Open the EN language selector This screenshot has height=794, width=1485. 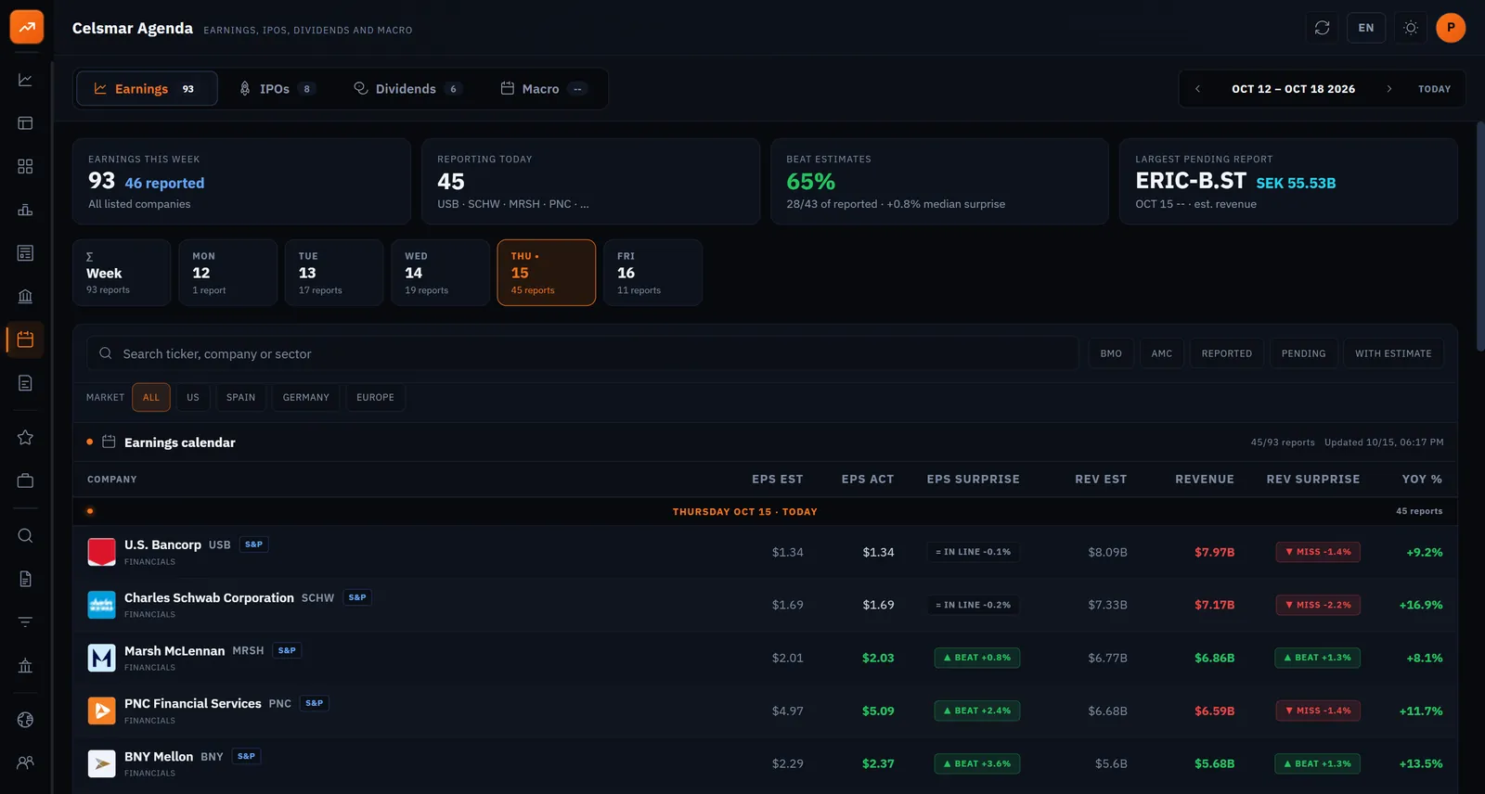tap(1366, 28)
